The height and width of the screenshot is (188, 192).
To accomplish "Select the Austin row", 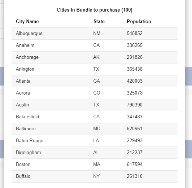I will (x=95, y=105).
